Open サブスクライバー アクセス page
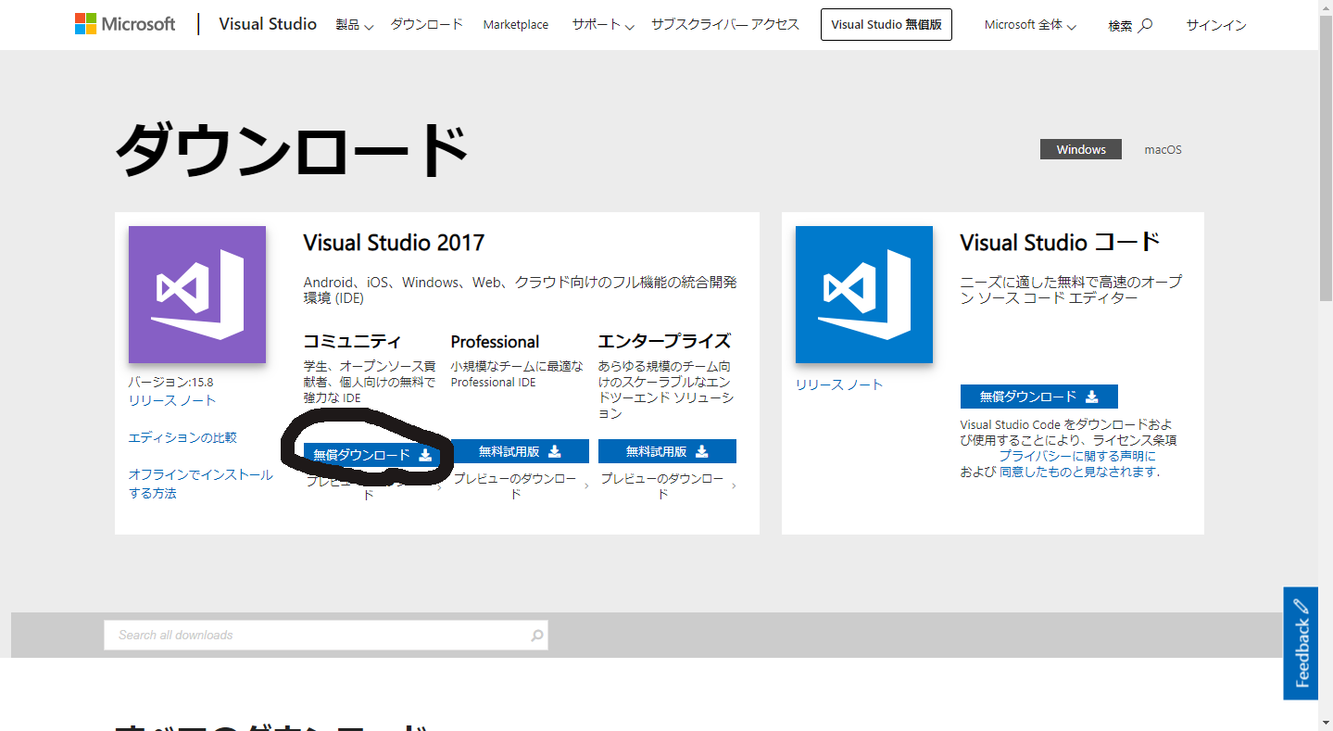This screenshot has height=731, width=1333. click(725, 24)
